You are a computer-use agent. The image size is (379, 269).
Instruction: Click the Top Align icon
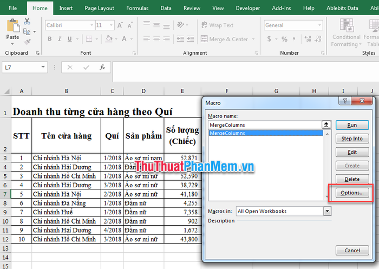click(147, 24)
